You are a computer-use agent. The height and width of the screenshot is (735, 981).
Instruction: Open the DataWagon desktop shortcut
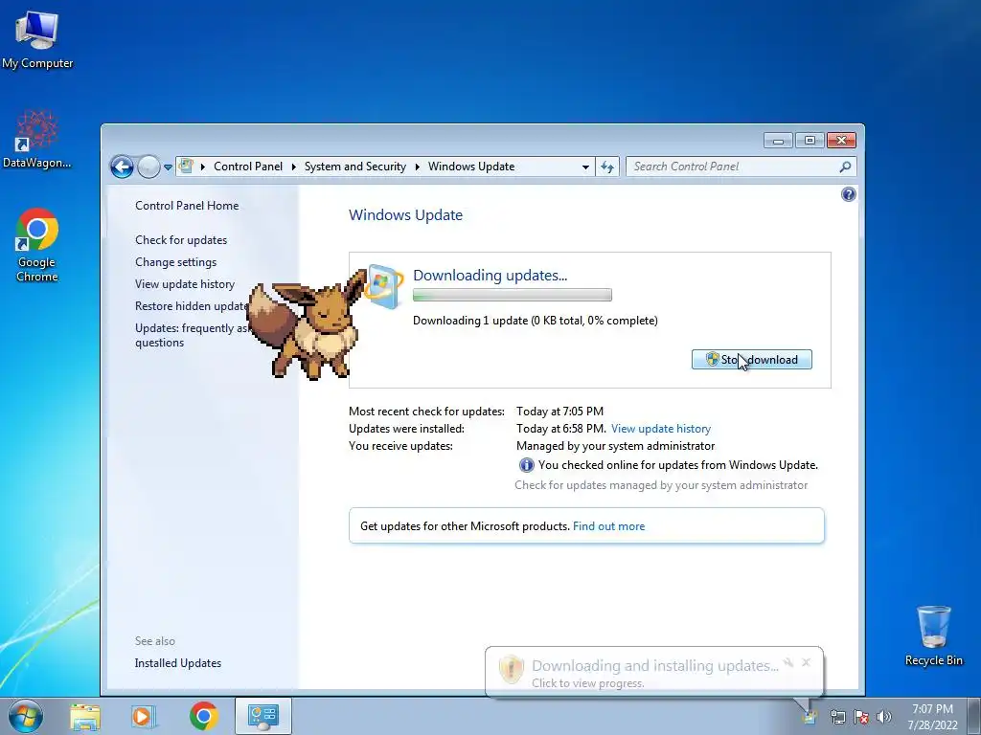coord(37,139)
